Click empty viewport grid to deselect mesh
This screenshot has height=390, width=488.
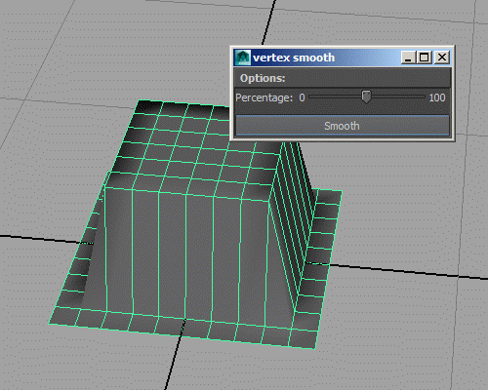click(x=390, y=325)
